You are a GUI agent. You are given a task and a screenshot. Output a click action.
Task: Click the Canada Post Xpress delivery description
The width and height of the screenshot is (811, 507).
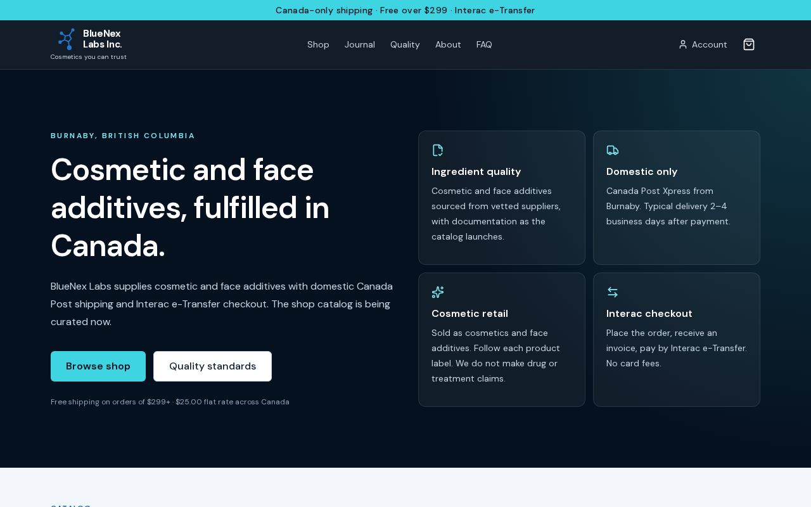point(668,206)
